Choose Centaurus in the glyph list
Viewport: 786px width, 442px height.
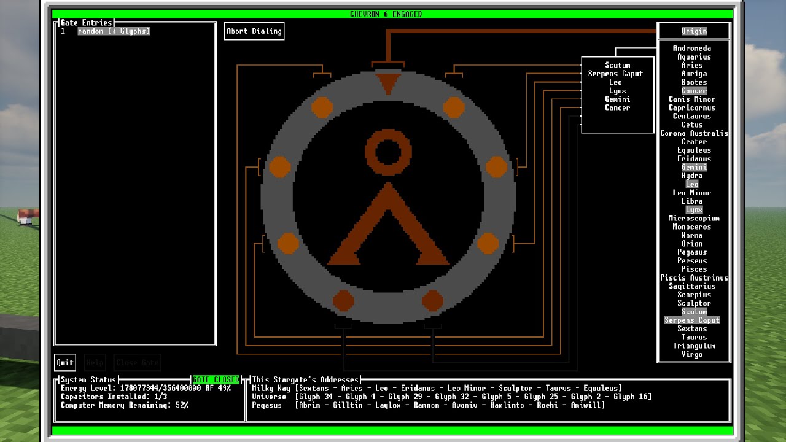[x=692, y=117]
